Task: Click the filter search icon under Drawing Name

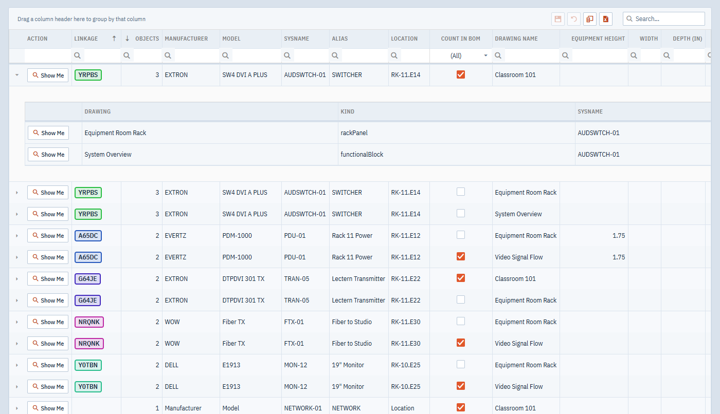Action: [x=498, y=55]
